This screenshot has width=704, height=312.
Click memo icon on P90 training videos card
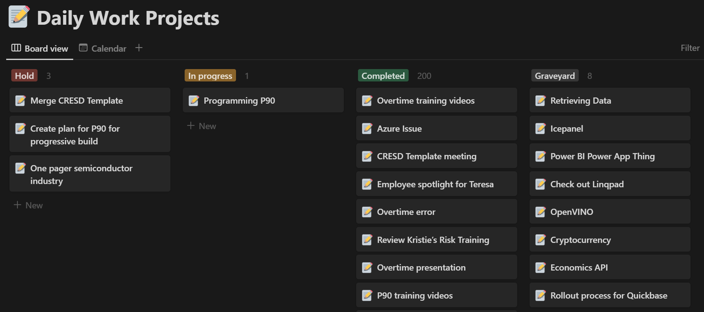tap(367, 295)
